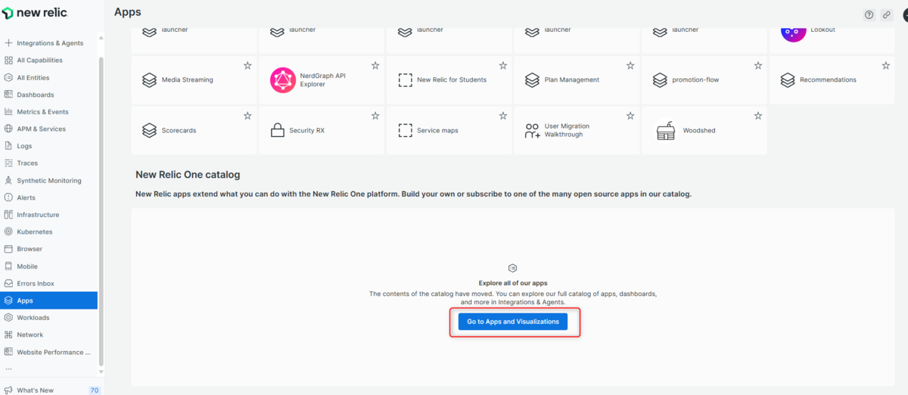The height and width of the screenshot is (395, 908).
Task: Click Go to Apps and Visualizations
Action: pos(513,322)
